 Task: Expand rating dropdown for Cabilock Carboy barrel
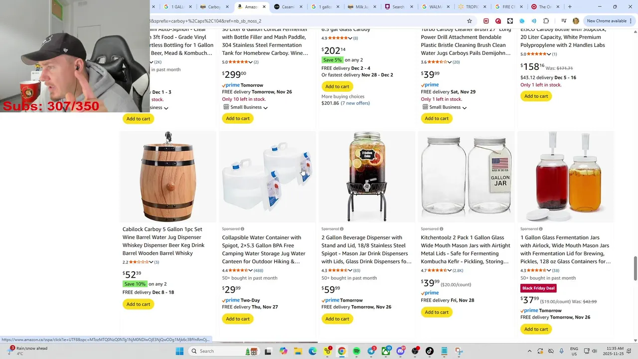pos(151,262)
